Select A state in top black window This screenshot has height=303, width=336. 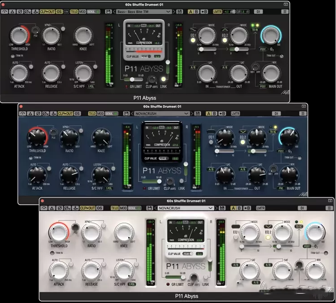click(x=191, y=12)
